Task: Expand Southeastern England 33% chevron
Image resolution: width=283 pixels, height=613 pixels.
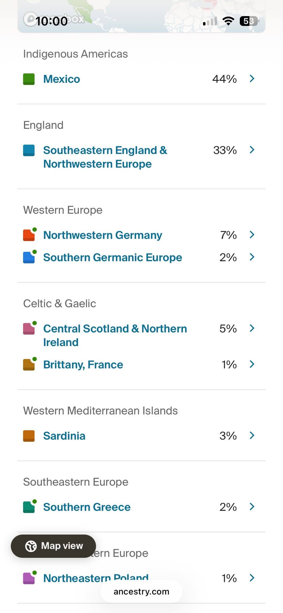Action: pos(252,150)
